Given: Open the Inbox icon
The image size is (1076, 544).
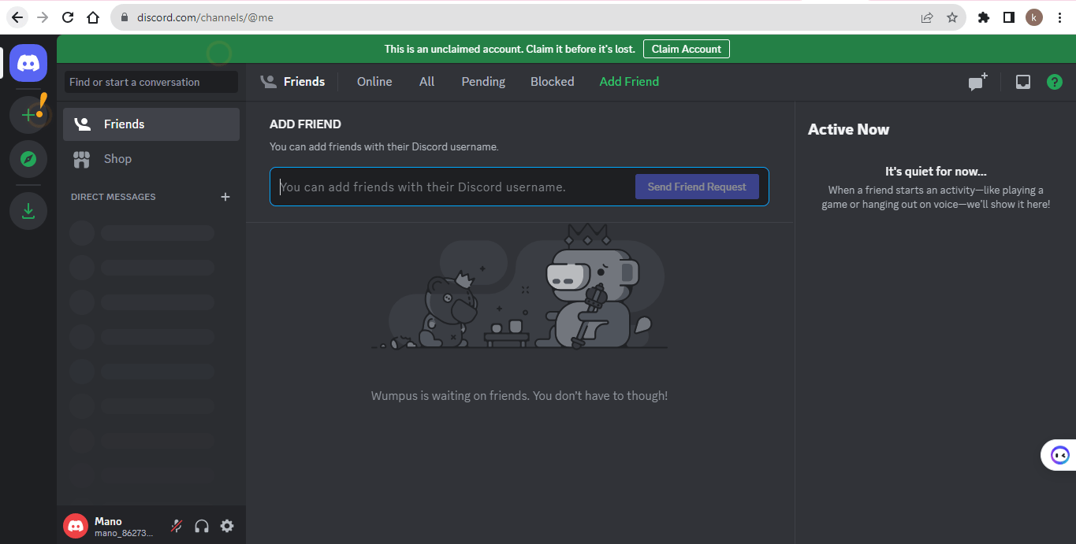Looking at the screenshot, I should pyautogui.click(x=1022, y=82).
